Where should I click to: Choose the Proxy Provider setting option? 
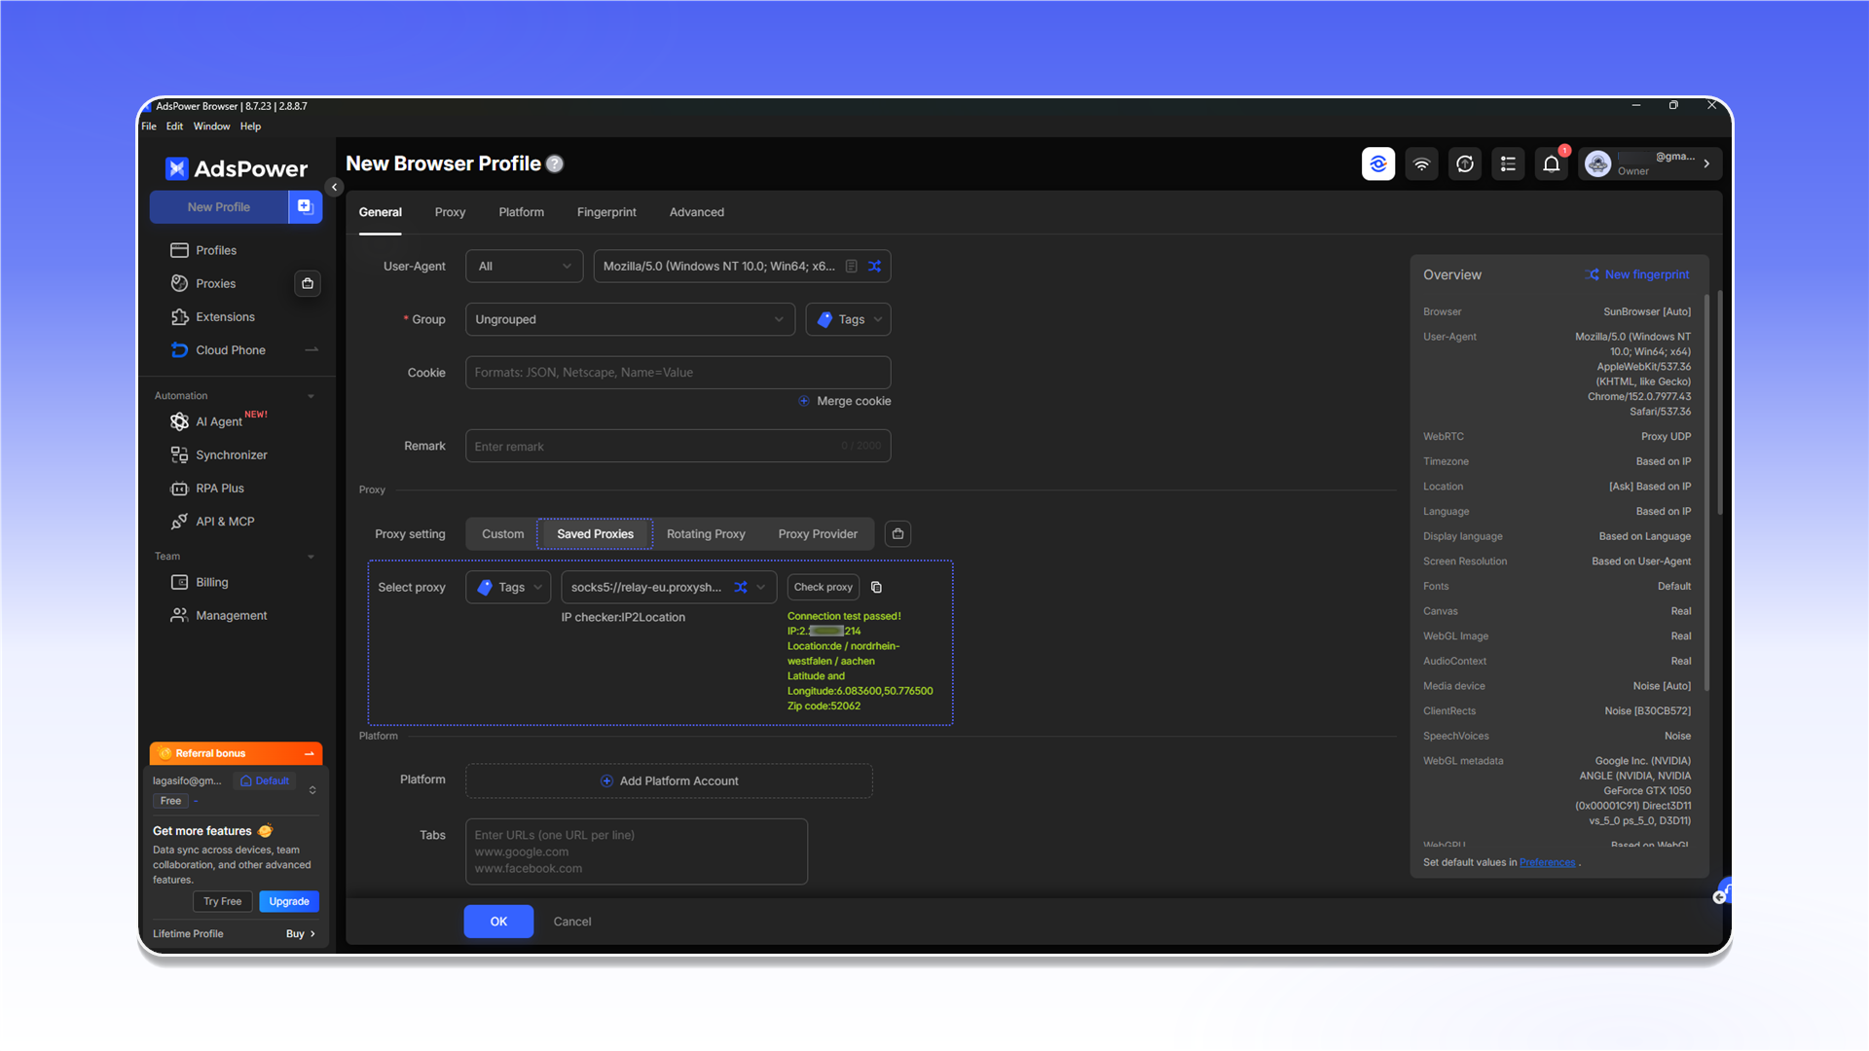[x=818, y=534]
